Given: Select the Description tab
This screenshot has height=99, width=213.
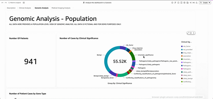Looking at the screenshot, I should (x=11, y=8).
